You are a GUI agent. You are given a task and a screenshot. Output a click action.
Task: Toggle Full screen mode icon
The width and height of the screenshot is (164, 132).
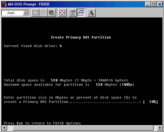pyautogui.click(x=62, y=13)
